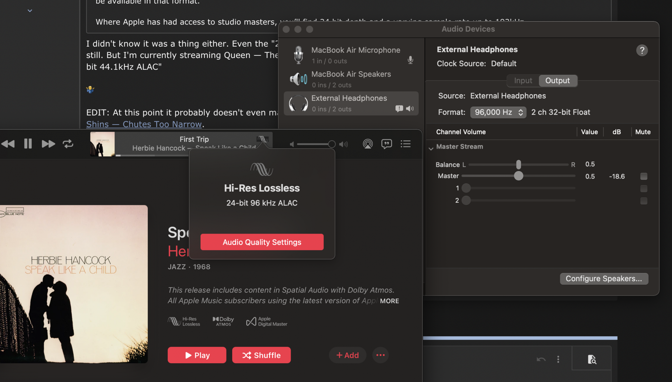672x382 pixels.
Task: Open the Up Next queue list
Action: pyautogui.click(x=406, y=144)
